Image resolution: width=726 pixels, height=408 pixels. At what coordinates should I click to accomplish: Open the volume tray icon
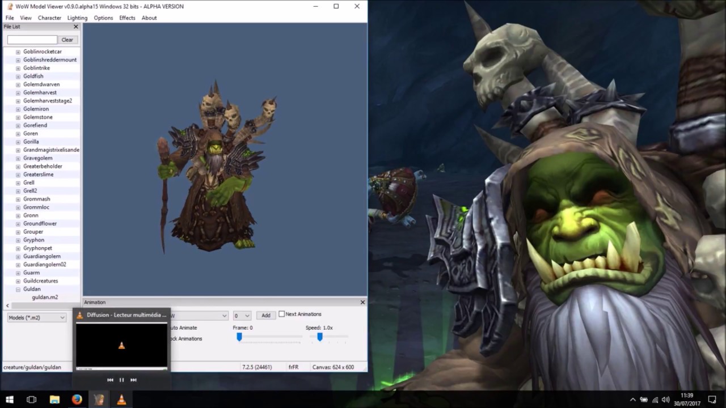point(666,399)
